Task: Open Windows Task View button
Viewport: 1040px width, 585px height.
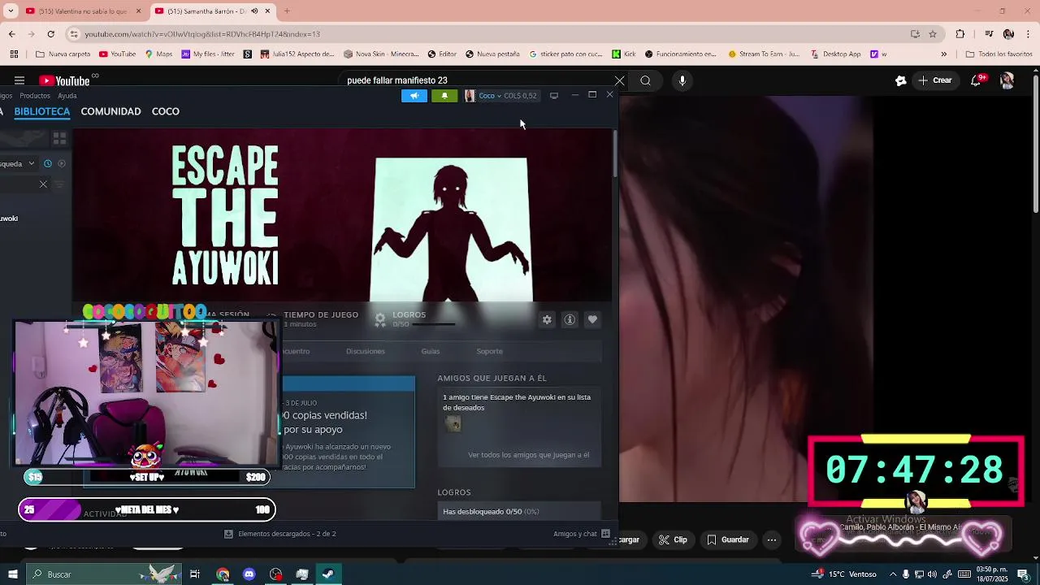Action: 195,574
